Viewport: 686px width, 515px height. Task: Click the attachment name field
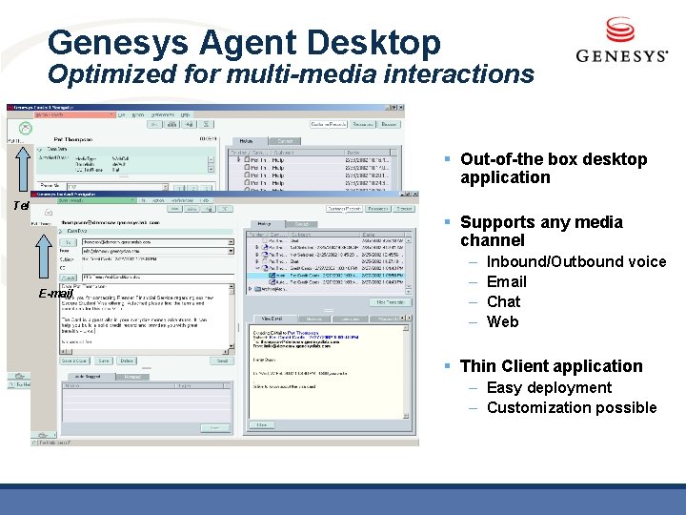pyautogui.click(x=158, y=278)
